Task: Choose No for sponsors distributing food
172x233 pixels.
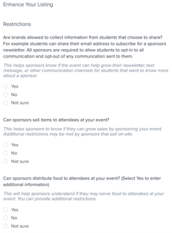Action: pyautogui.click(x=6, y=218)
